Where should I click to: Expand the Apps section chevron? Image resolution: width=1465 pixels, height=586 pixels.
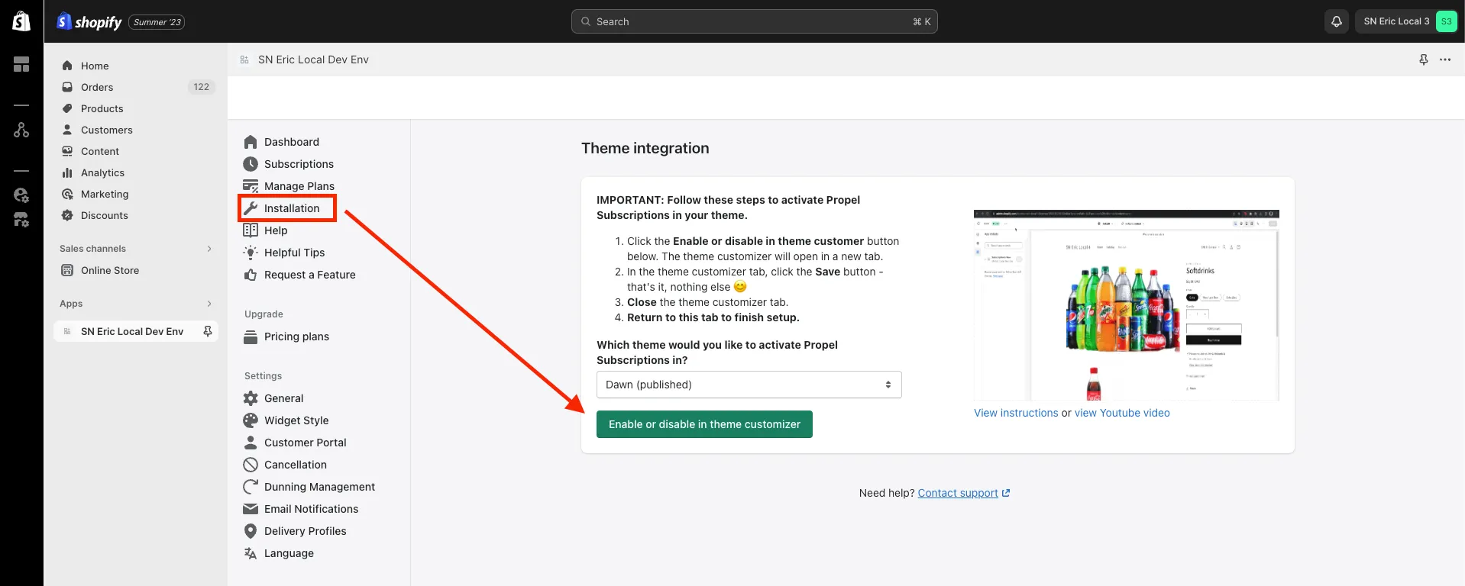coord(209,304)
